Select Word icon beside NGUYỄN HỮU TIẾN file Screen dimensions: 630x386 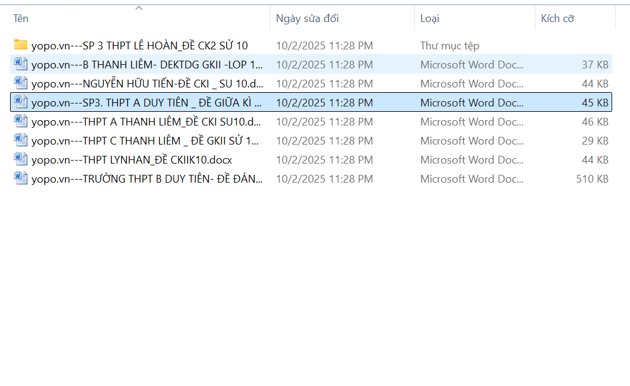[21, 83]
